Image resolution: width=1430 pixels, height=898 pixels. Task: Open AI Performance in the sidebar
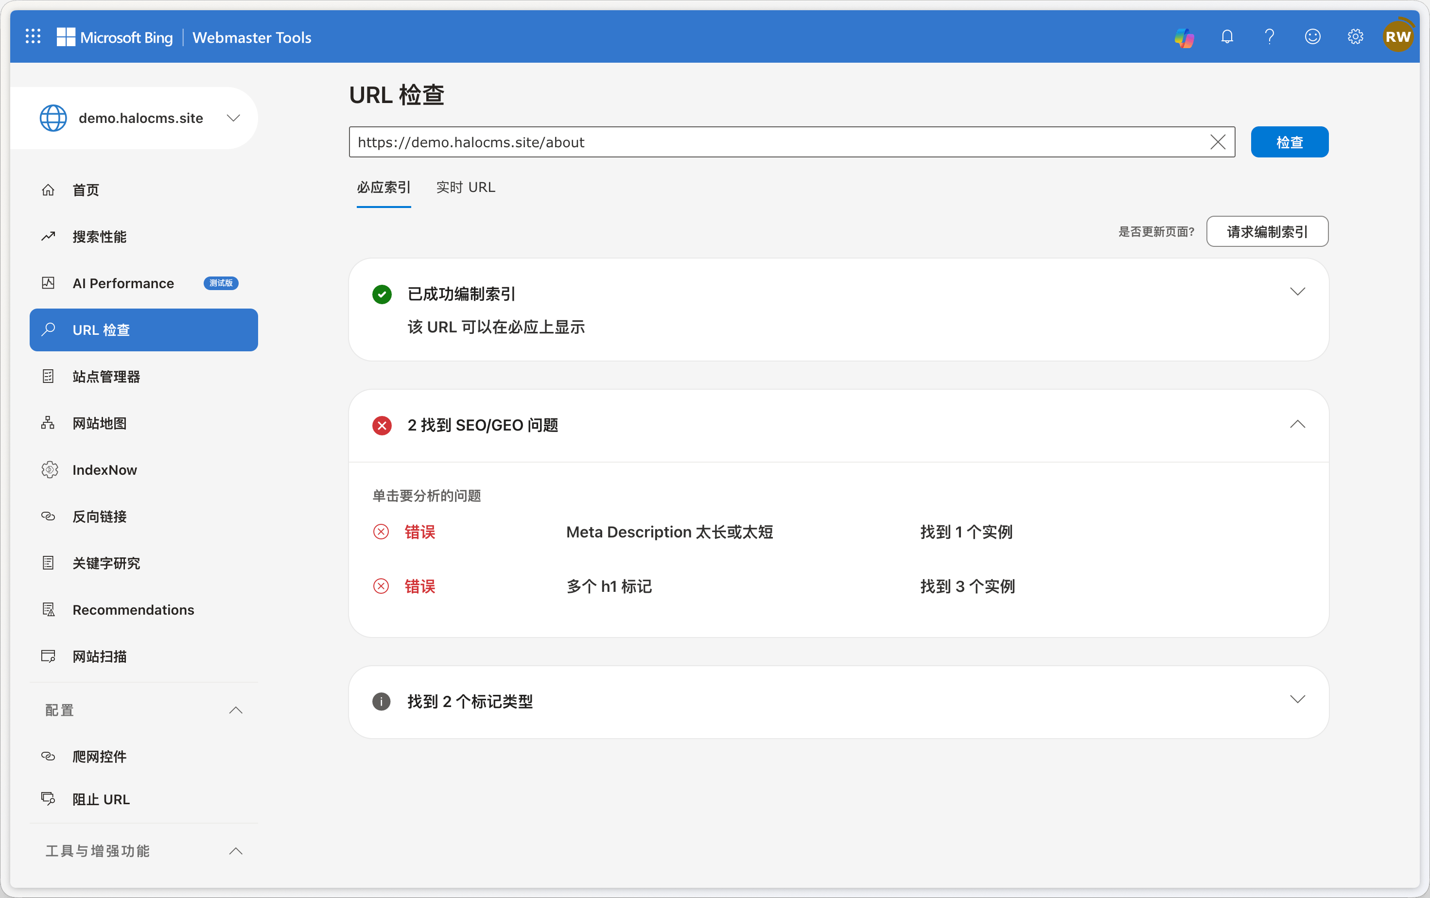[x=144, y=283]
